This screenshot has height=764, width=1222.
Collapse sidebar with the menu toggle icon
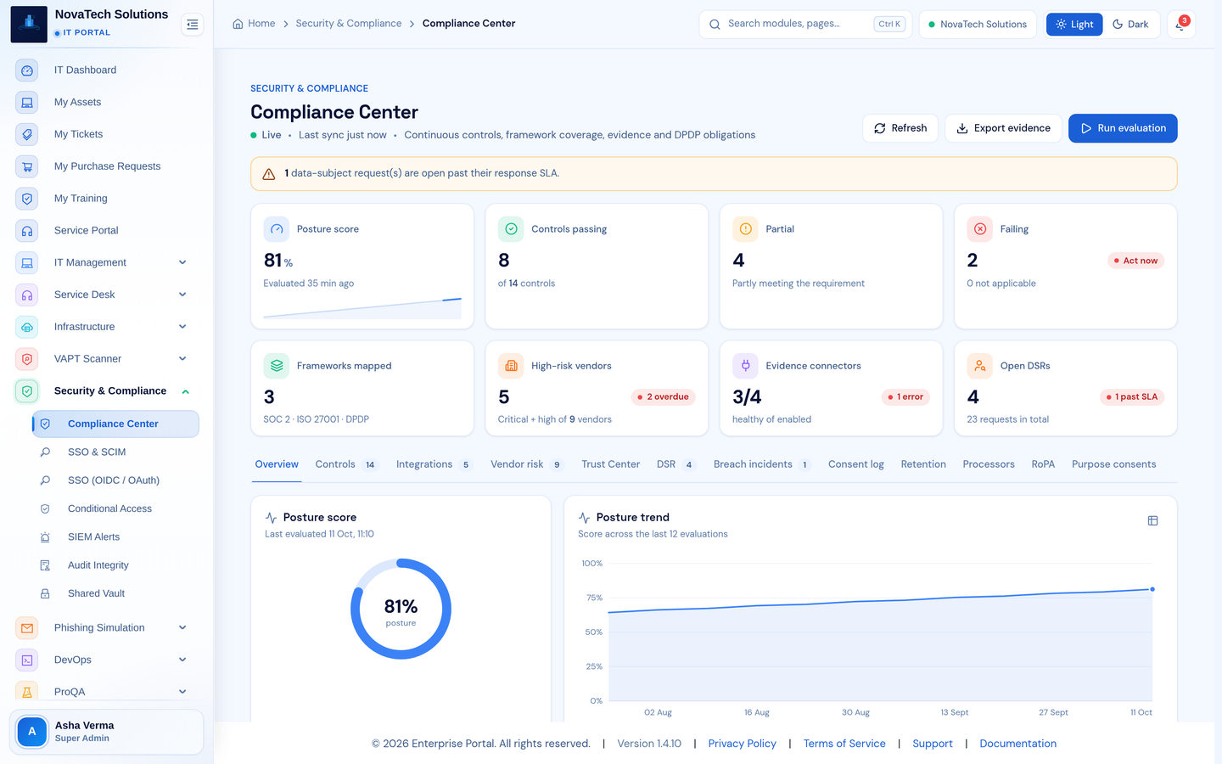click(193, 25)
